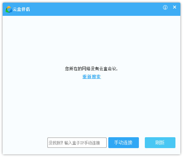Open the info (i) icon in title bar
The height and width of the screenshot is (157, 183).
tap(165, 8)
